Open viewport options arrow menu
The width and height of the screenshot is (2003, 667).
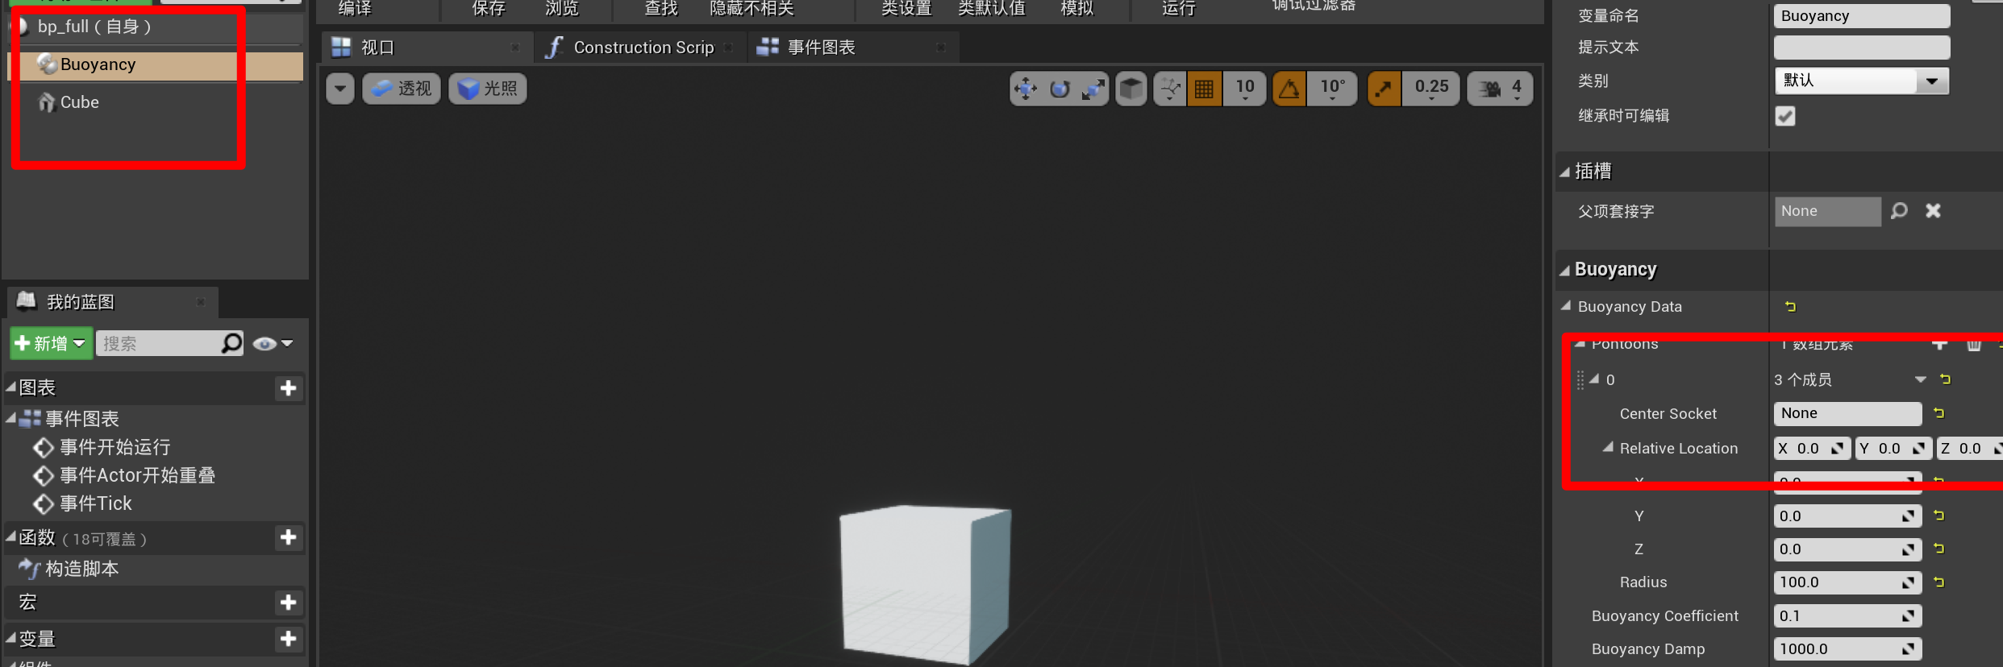coord(340,89)
